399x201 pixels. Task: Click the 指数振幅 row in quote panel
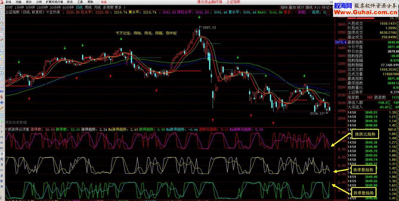coord(373,65)
